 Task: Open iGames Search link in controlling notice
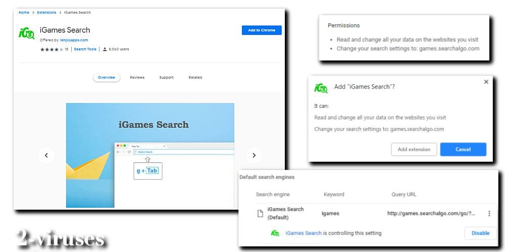tap(304, 233)
